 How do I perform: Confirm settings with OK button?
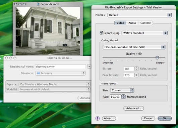coord(165,119)
